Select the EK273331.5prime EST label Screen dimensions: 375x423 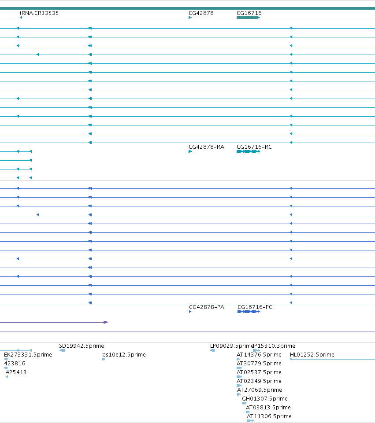point(28,354)
